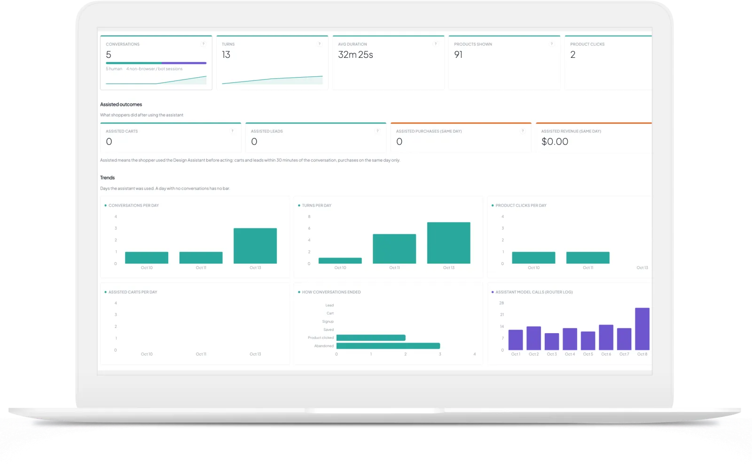The height and width of the screenshot is (464, 752).
Task: Click the Trends section heading
Action: 107,178
